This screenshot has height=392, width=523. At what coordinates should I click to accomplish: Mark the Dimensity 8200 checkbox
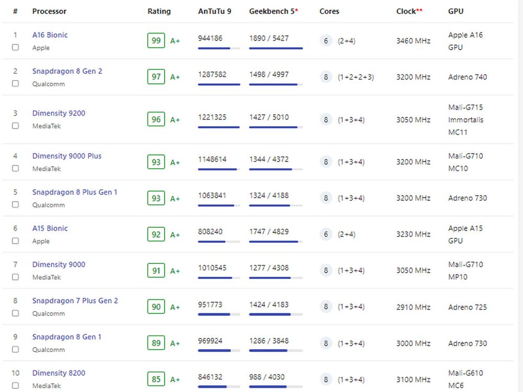pyautogui.click(x=15, y=386)
